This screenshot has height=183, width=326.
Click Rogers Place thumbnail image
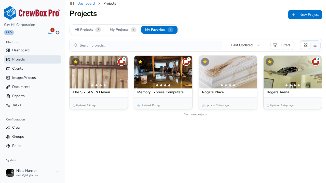(228, 72)
